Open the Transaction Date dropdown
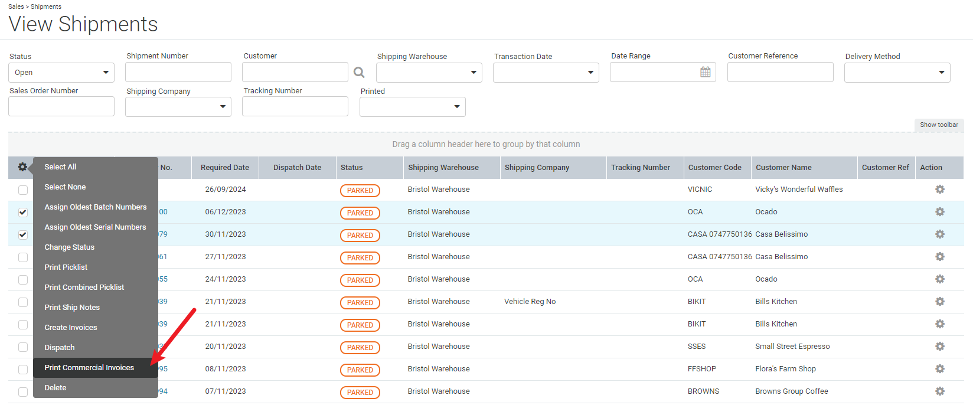 pyautogui.click(x=546, y=73)
